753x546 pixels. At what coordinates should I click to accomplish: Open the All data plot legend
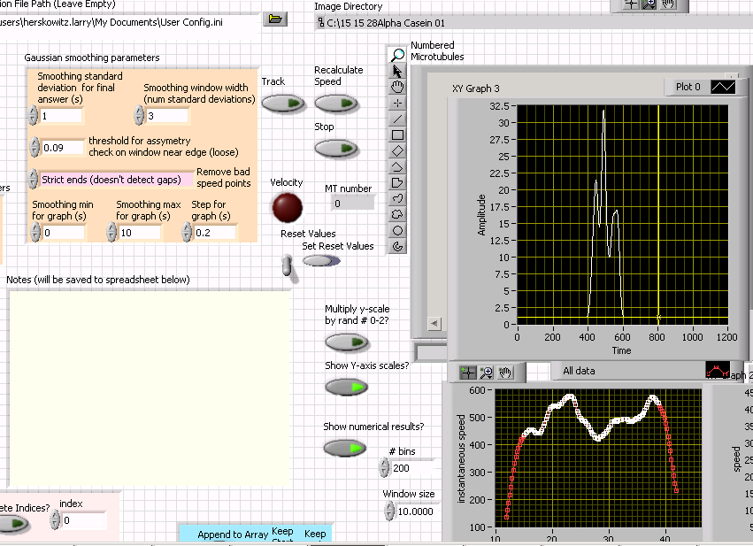tap(717, 372)
